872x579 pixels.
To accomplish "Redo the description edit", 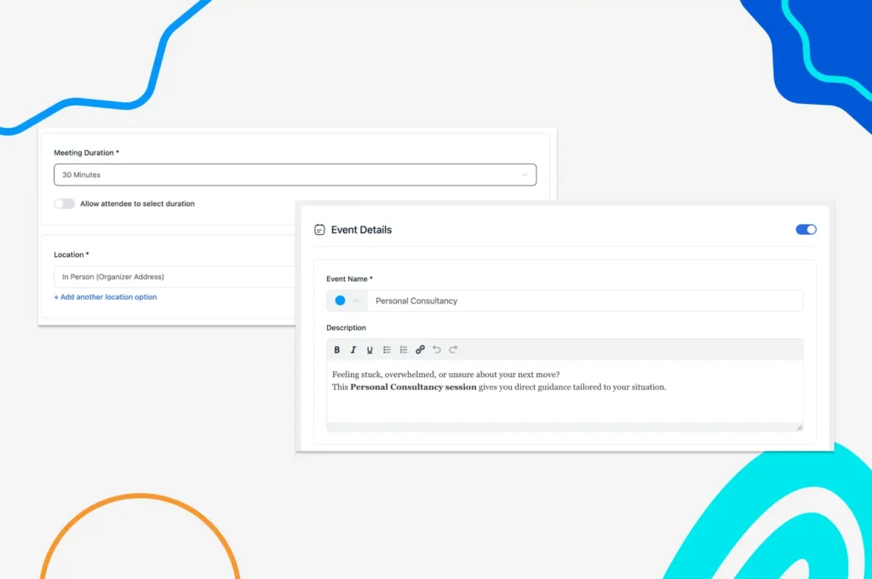I will [453, 350].
